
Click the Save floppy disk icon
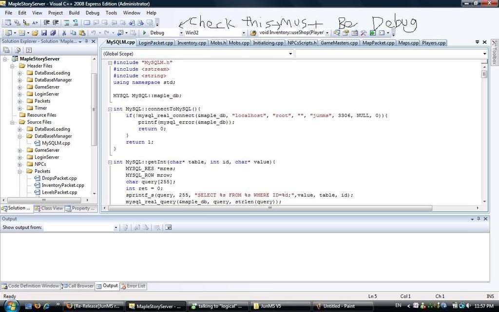44,33
